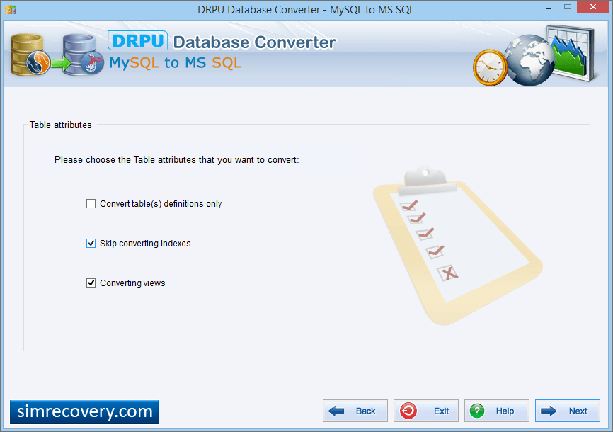Minimize the DRPU Database Converter window

[549, 8]
